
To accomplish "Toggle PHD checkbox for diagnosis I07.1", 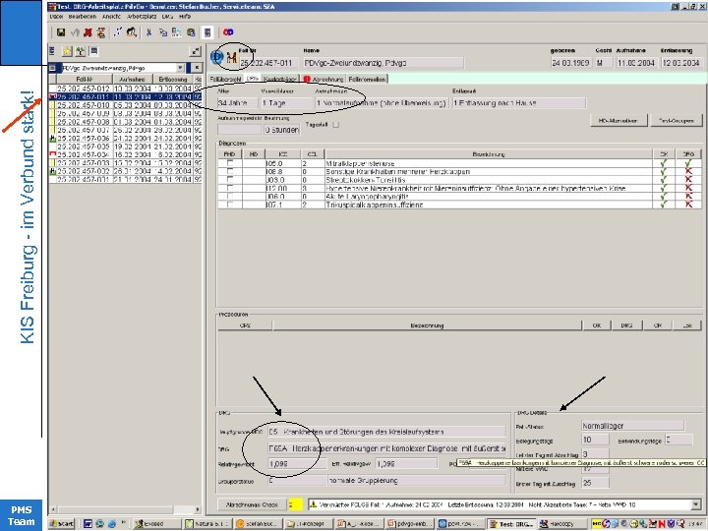I will click(230, 205).
